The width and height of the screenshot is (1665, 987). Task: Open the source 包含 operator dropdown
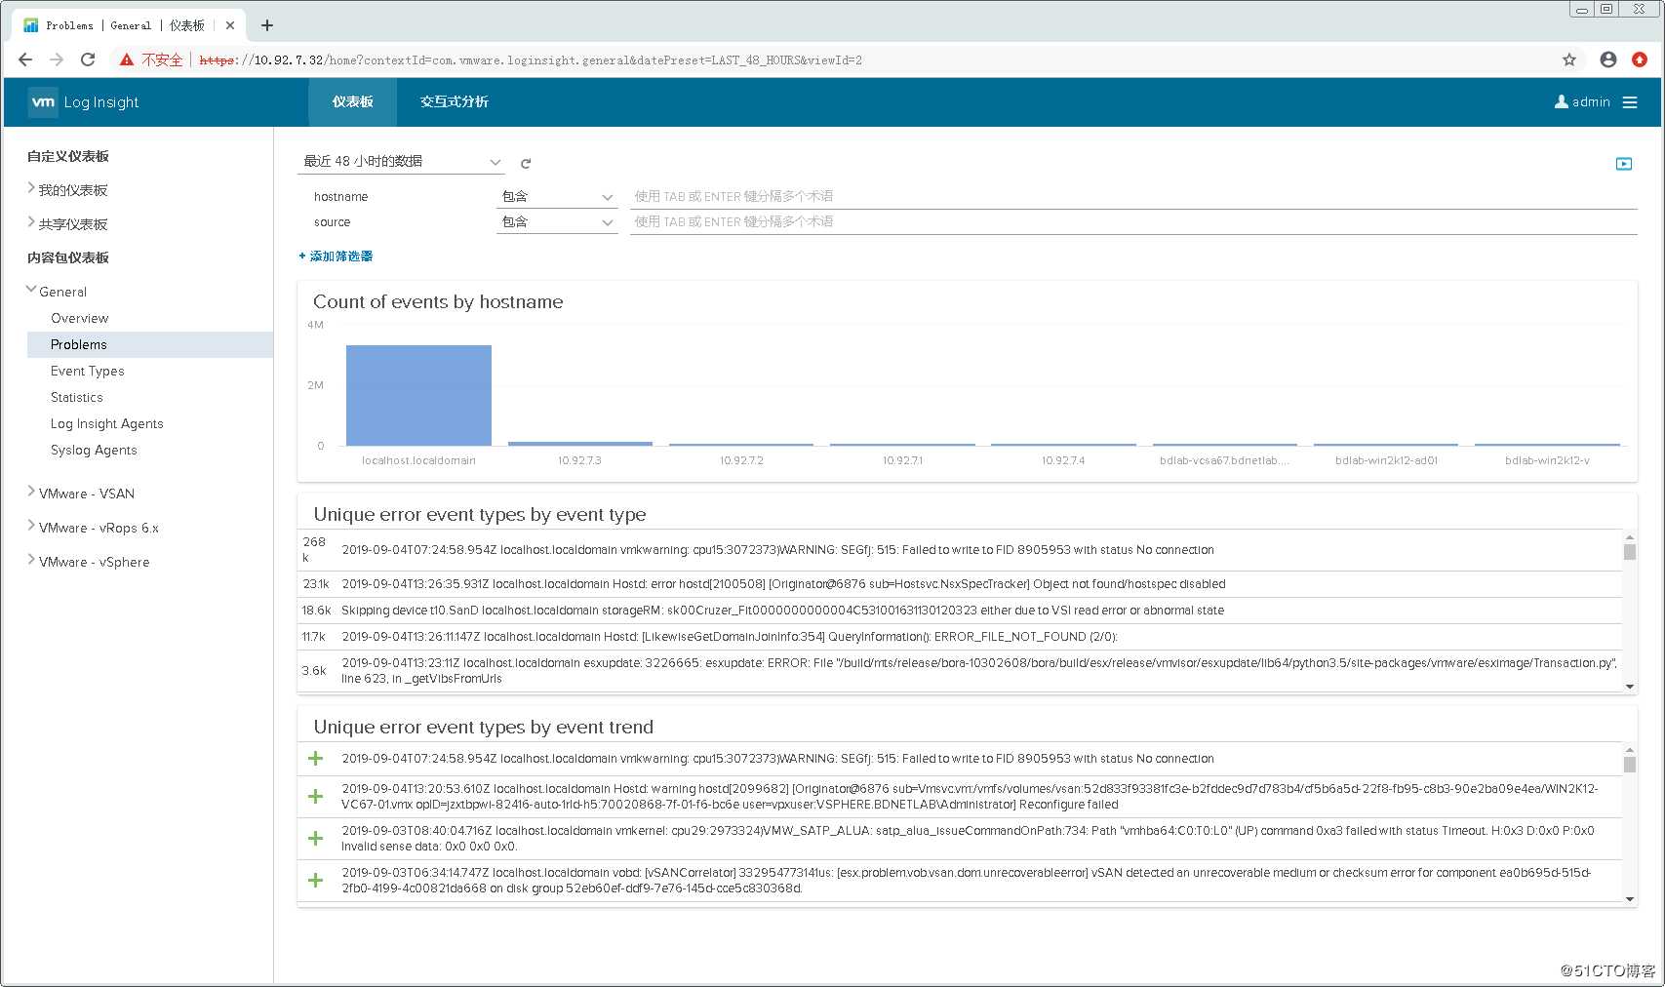557,222
